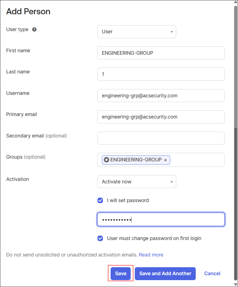Image resolution: width=238 pixels, height=287 pixels.
Task: Open the User type dropdown
Action: tap(136, 32)
